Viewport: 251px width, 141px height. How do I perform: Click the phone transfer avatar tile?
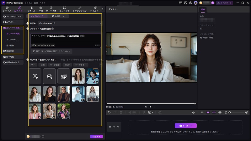click(x=64, y=76)
